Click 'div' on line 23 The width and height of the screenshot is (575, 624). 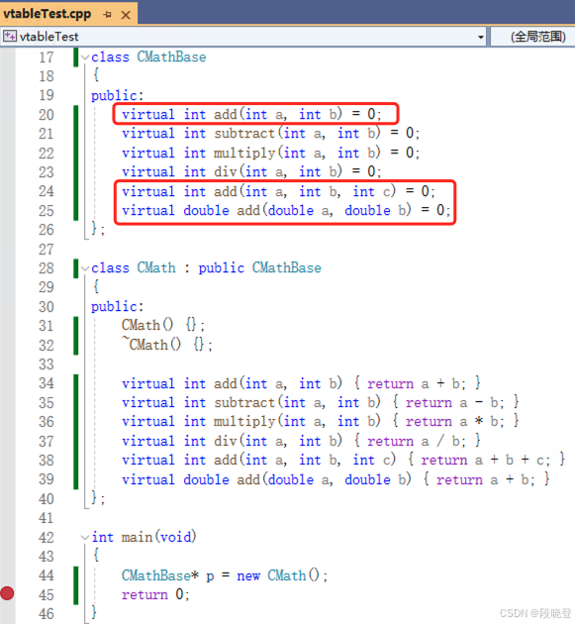point(226,172)
